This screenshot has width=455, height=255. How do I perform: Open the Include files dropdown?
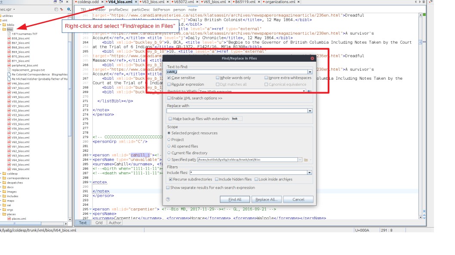(x=309, y=172)
